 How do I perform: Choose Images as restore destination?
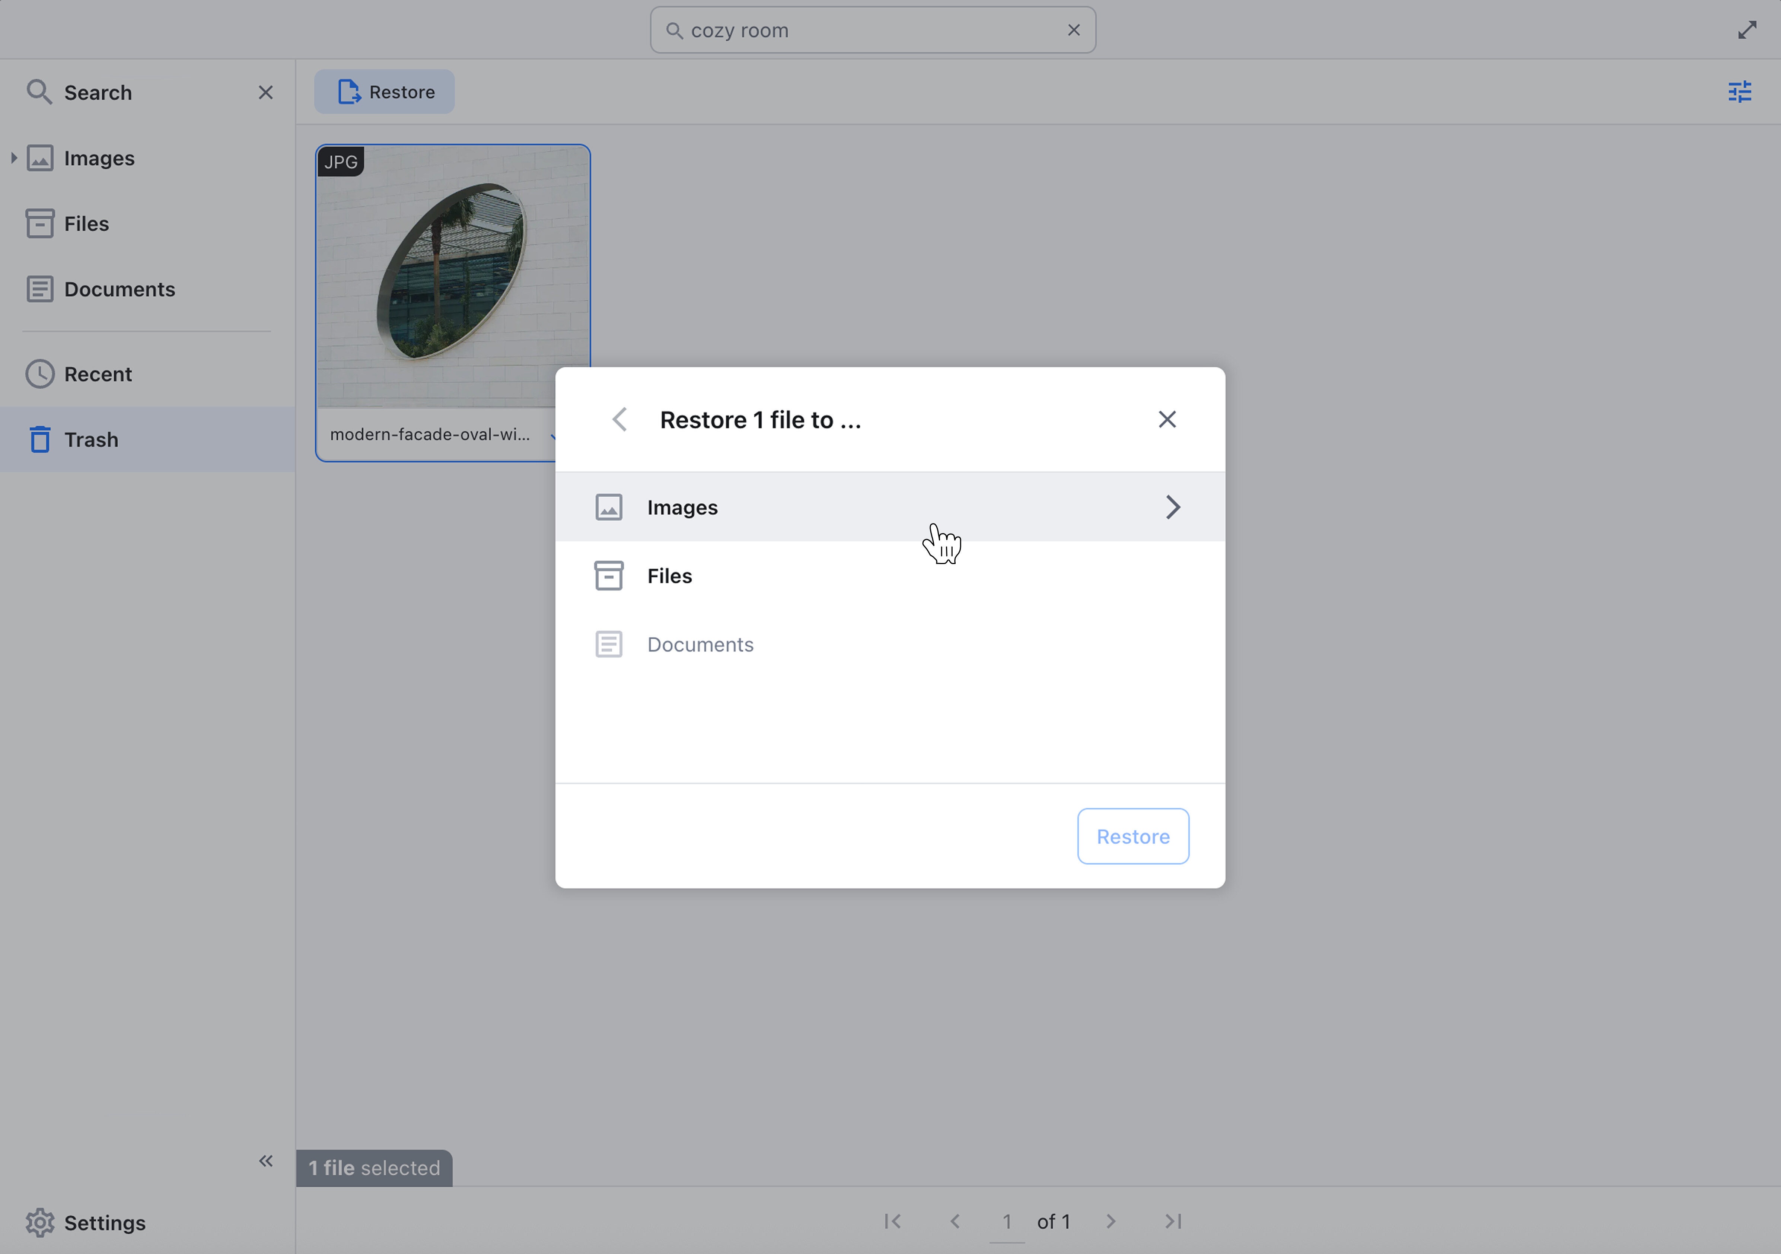point(890,507)
